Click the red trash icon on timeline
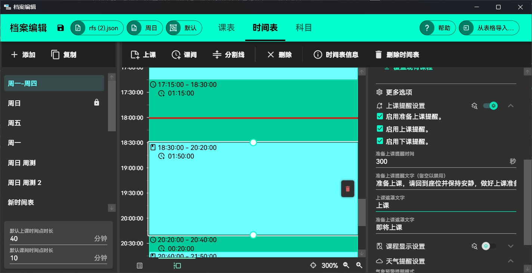Image resolution: width=532 pixels, height=273 pixels. point(347,189)
